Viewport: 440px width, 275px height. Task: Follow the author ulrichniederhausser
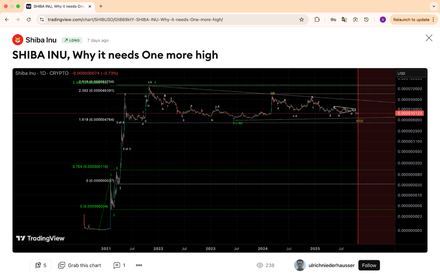tap(369, 265)
